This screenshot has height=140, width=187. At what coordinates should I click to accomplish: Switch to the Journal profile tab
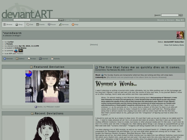tap(43, 58)
